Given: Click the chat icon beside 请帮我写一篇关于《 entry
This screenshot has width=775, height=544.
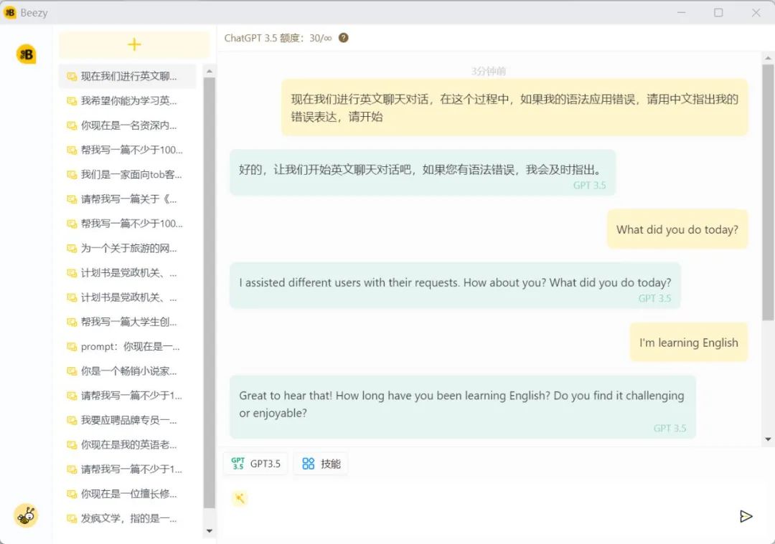Looking at the screenshot, I should pyautogui.click(x=72, y=199).
